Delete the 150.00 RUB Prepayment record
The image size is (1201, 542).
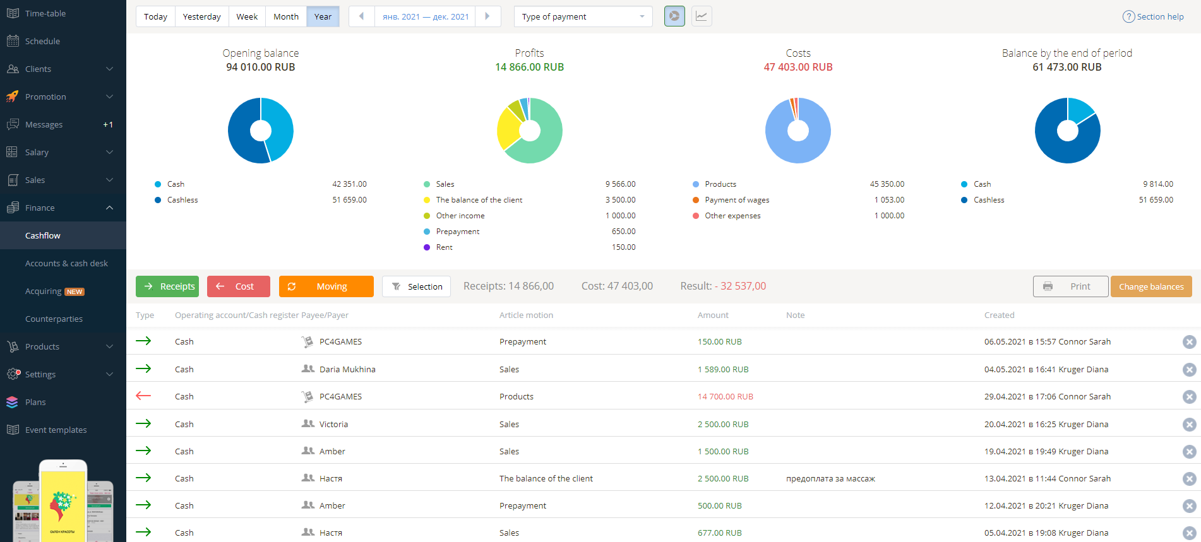[1189, 342]
